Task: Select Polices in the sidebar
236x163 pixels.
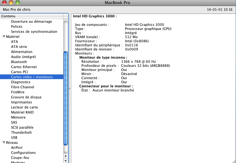Action: [x=17, y=26]
